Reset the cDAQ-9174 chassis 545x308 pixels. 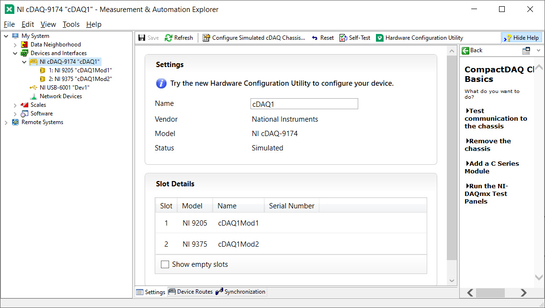coord(322,37)
